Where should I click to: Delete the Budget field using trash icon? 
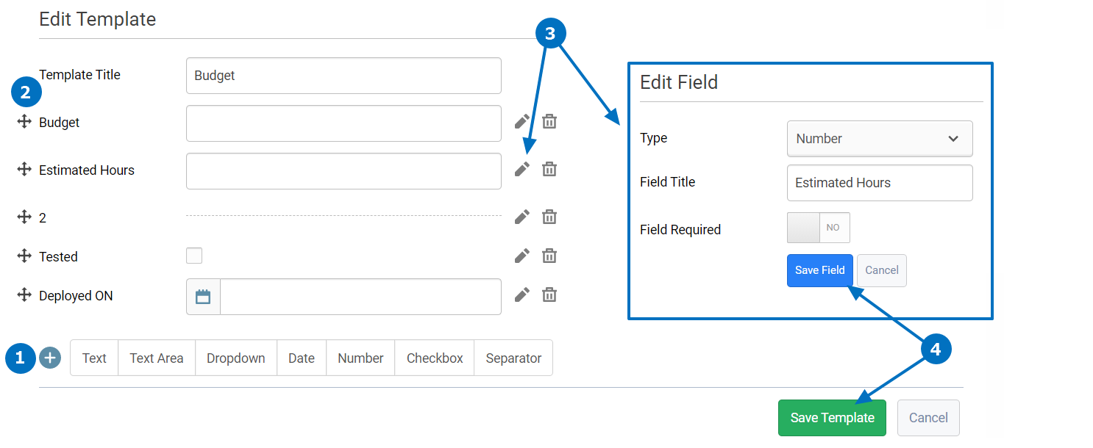click(549, 122)
